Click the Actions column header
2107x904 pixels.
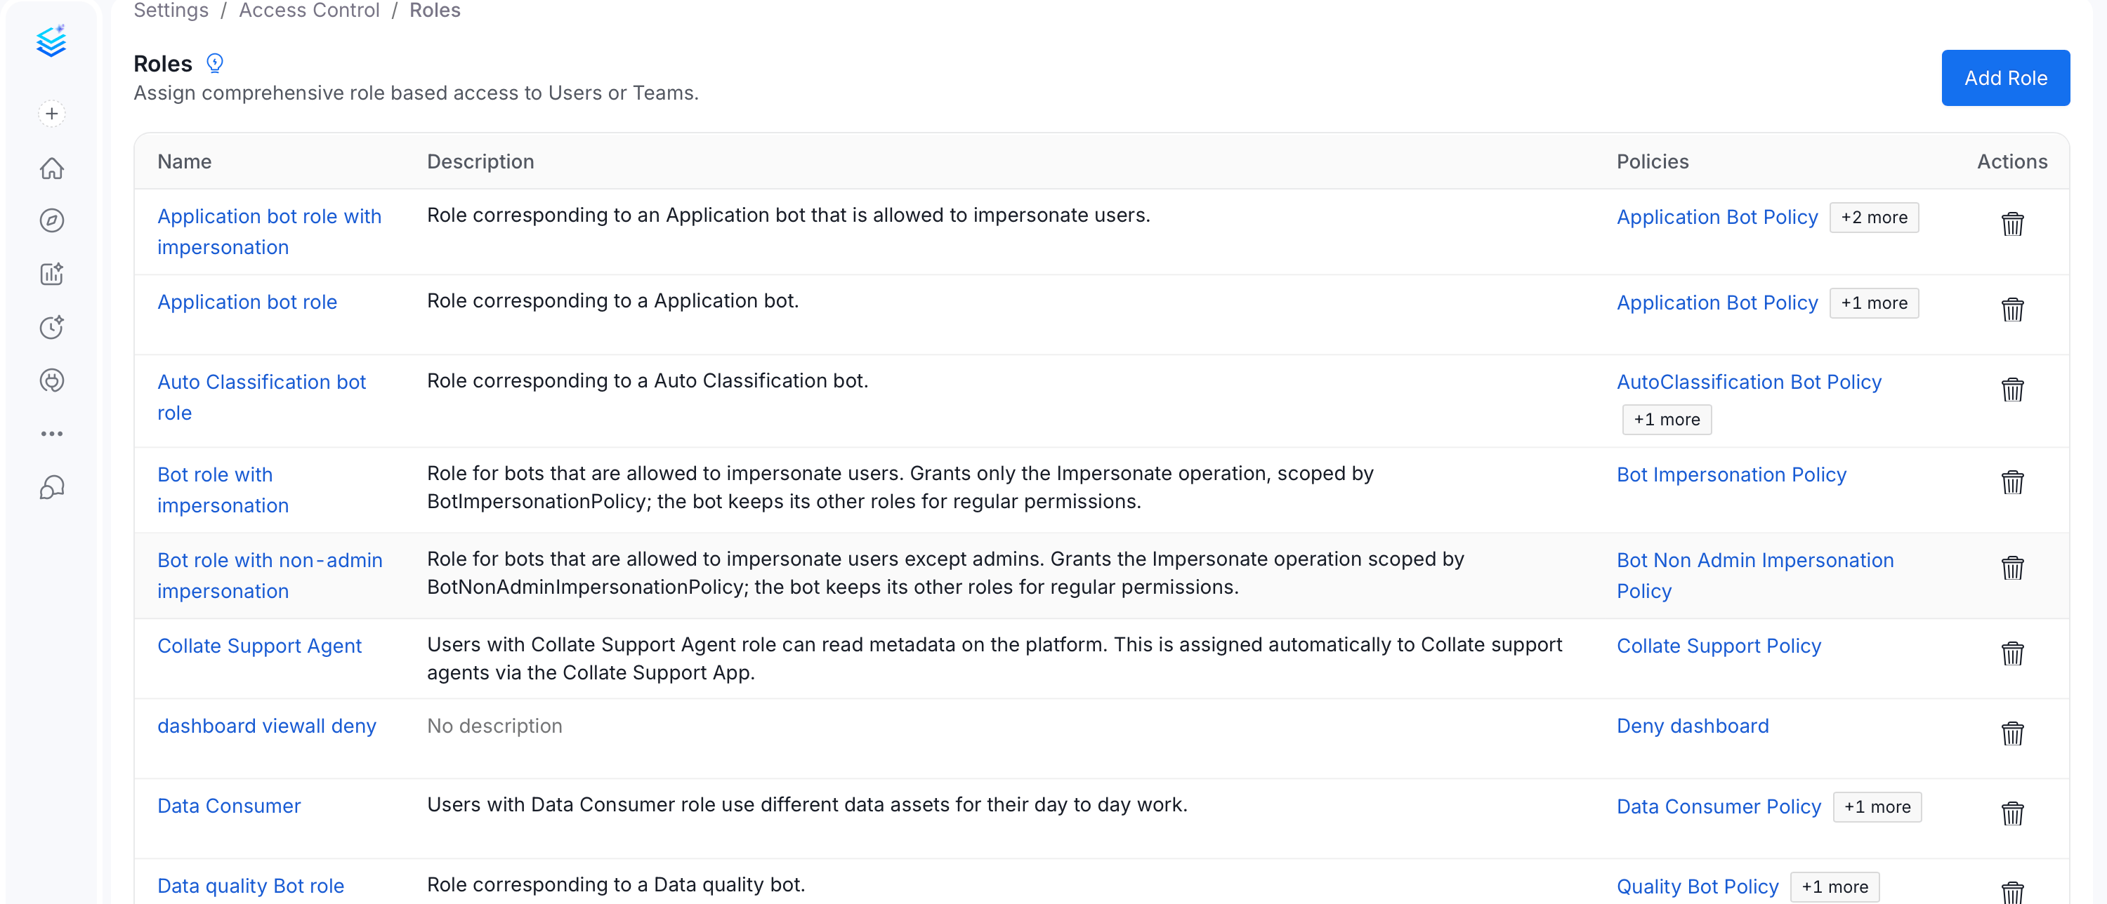pyautogui.click(x=2012, y=162)
